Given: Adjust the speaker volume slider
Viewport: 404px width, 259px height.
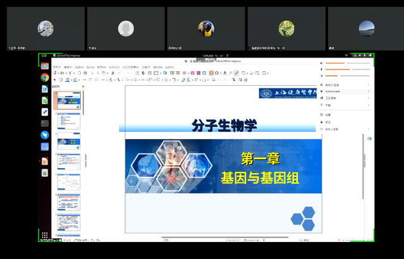Looking at the screenshot, I should pos(348,63).
